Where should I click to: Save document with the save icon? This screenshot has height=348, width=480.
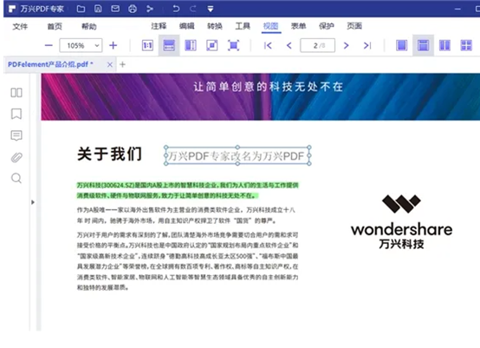(x=98, y=9)
